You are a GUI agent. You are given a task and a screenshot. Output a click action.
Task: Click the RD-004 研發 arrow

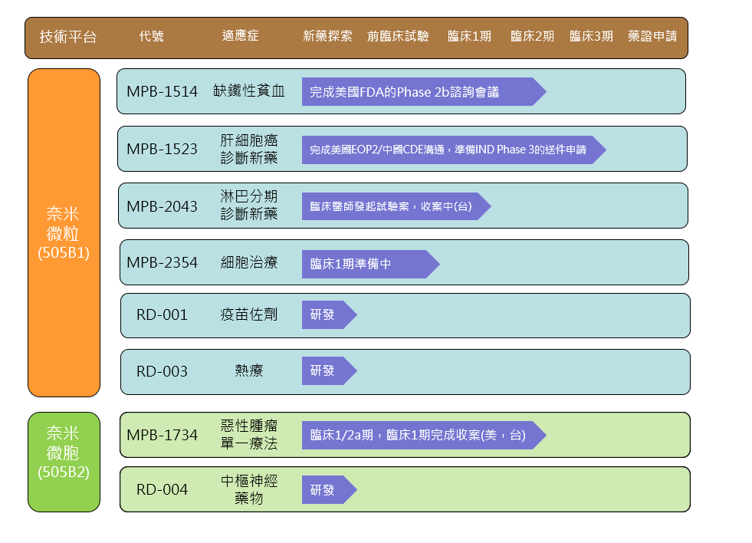pos(330,489)
